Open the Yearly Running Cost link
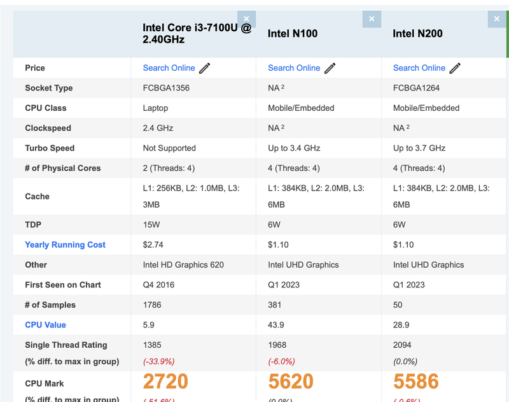The height and width of the screenshot is (402, 509). tap(65, 245)
